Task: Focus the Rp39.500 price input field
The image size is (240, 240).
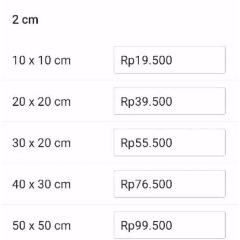Action: click(169, 101)
